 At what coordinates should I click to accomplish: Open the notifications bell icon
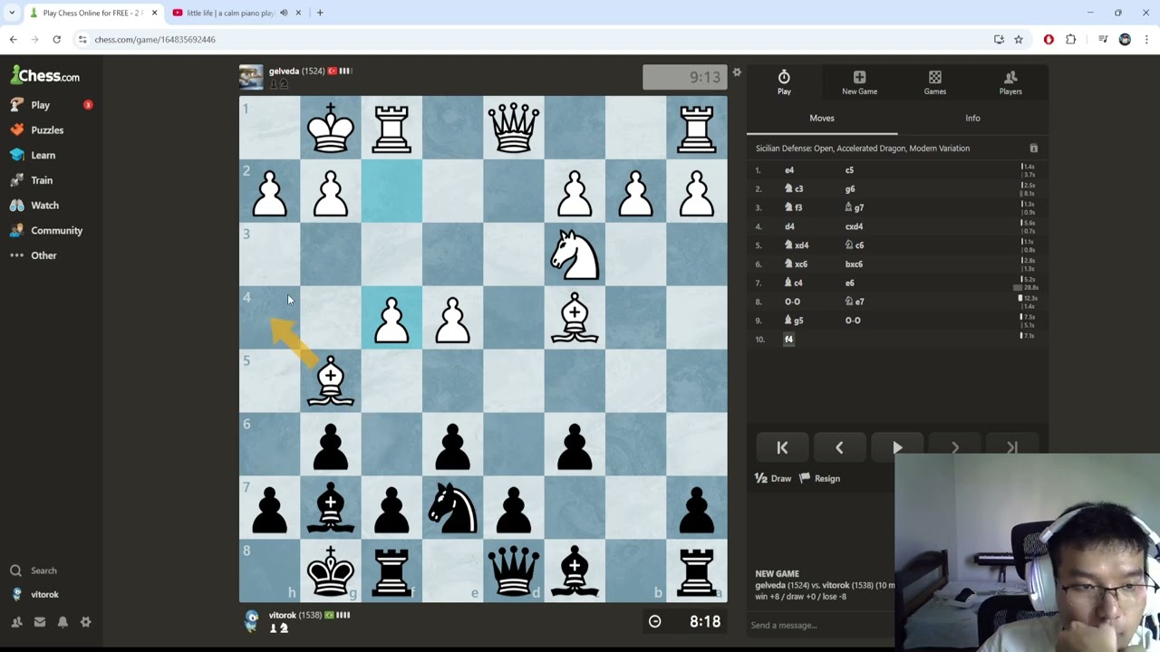tap(63, 622)
